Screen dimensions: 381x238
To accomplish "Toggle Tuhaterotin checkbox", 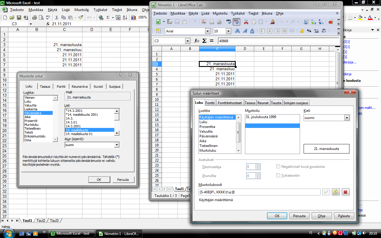I will 278,176.
